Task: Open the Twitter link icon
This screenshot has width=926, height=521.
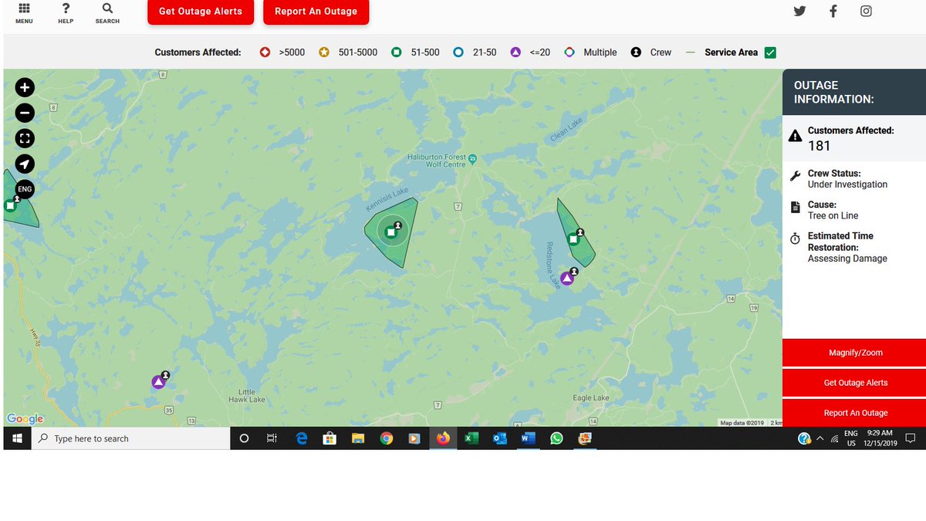Action: tap(799, 11)
